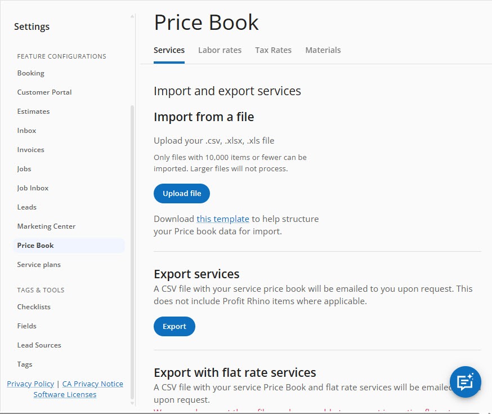Open the chat assistant bubble icon

click(466, 382)
